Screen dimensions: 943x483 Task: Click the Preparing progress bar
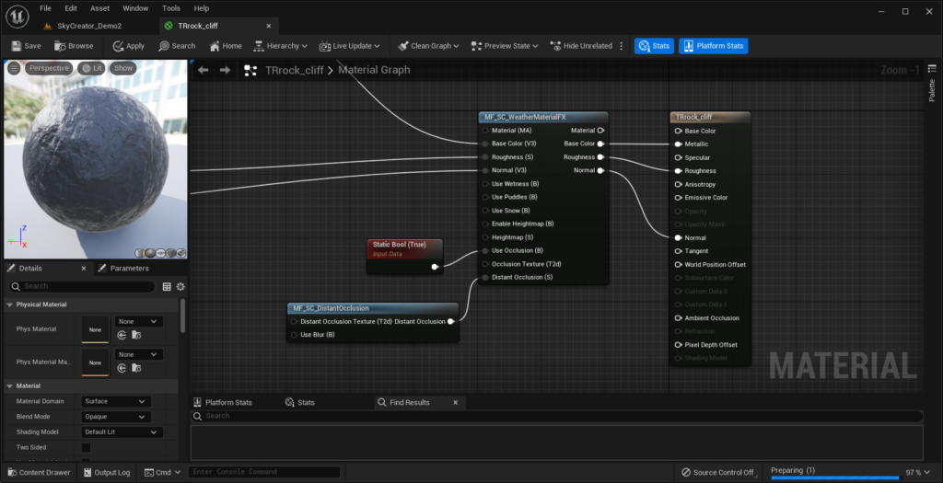click(835, 477)
